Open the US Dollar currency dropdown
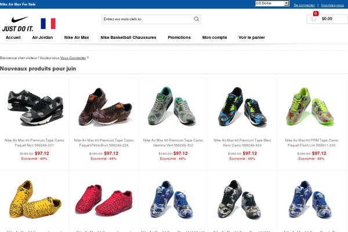 [x=272, y=3]
